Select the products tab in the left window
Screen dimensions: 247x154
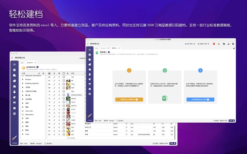point(30,63)
